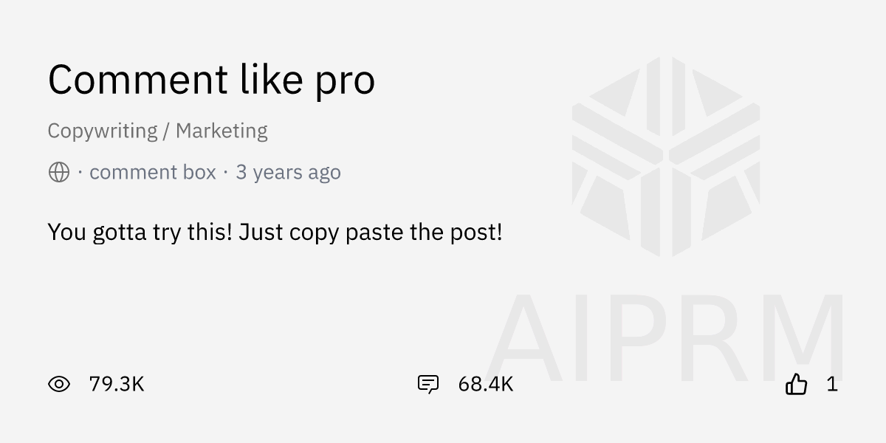Image resolution: width=886 pixels, height=443 pixels.
Task: Click the dot separator after the globe icon
Action: tap(80, 173)
